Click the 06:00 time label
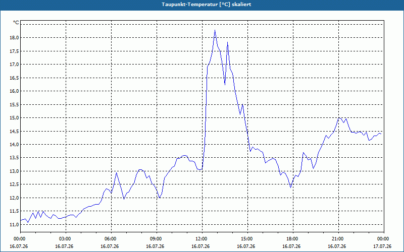 111,239
